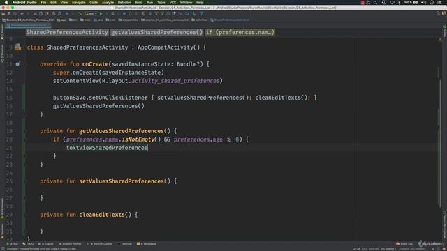Screen dimensions: 447x251
Task: Open the Refactor menu
Action: point(124,2)
